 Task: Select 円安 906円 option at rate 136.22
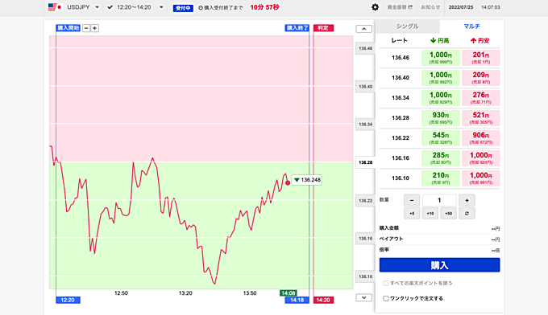click(481, 138)
